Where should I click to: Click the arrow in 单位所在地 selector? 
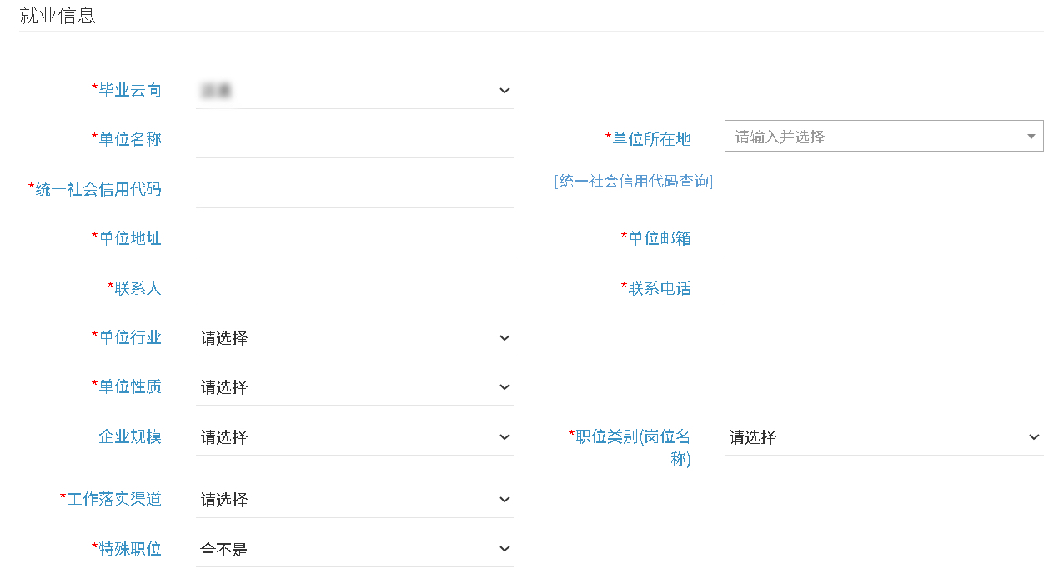click(x=1031, y=137)
